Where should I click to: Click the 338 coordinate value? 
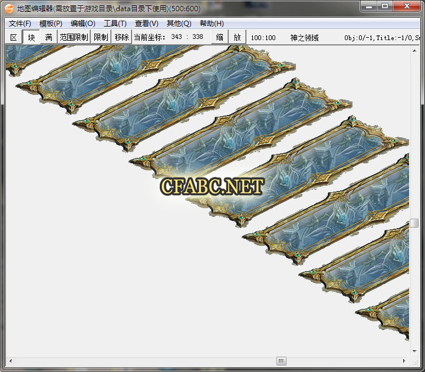click(x=197, y=37)
